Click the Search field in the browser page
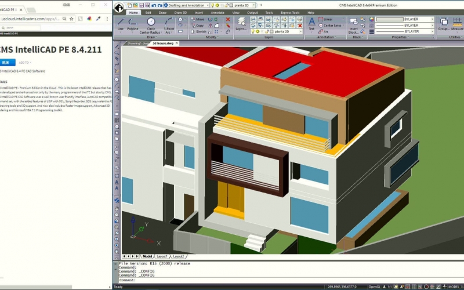464x290 pixels. (20, 27)
